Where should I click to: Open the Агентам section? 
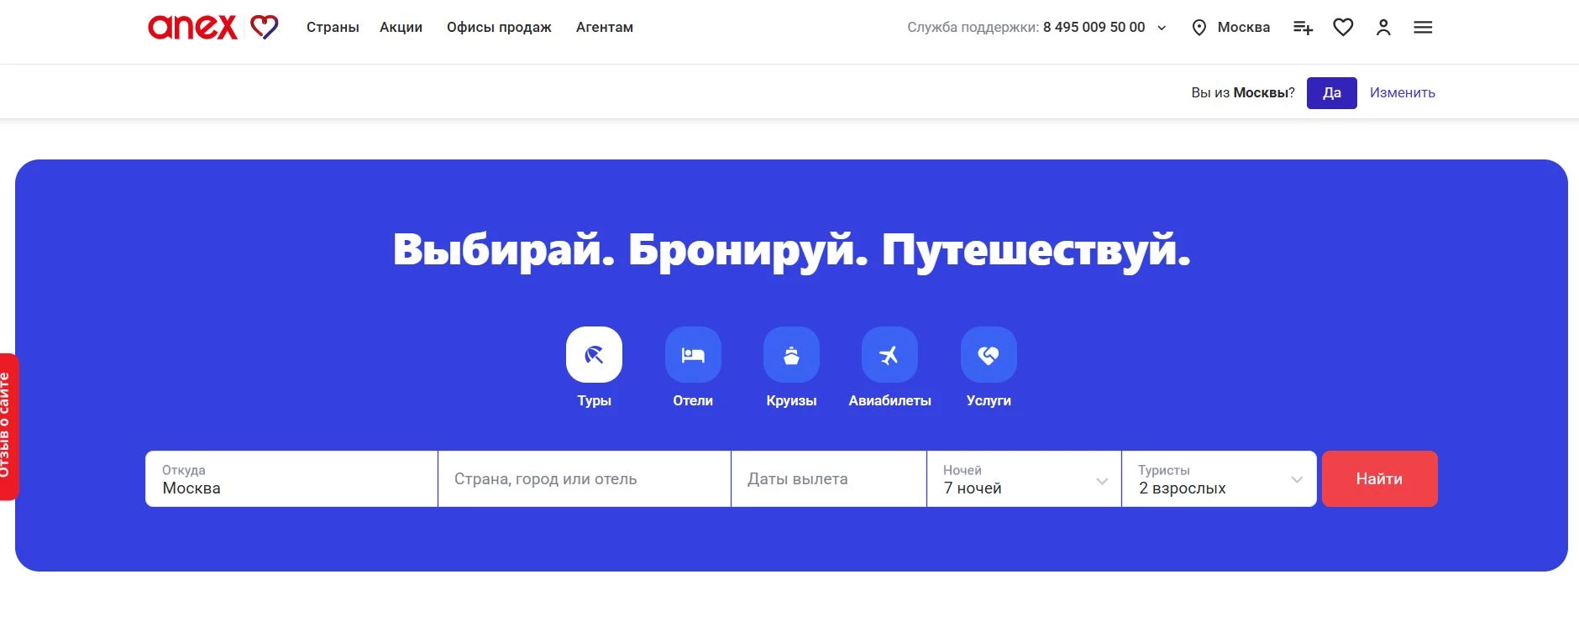point(605,27)
